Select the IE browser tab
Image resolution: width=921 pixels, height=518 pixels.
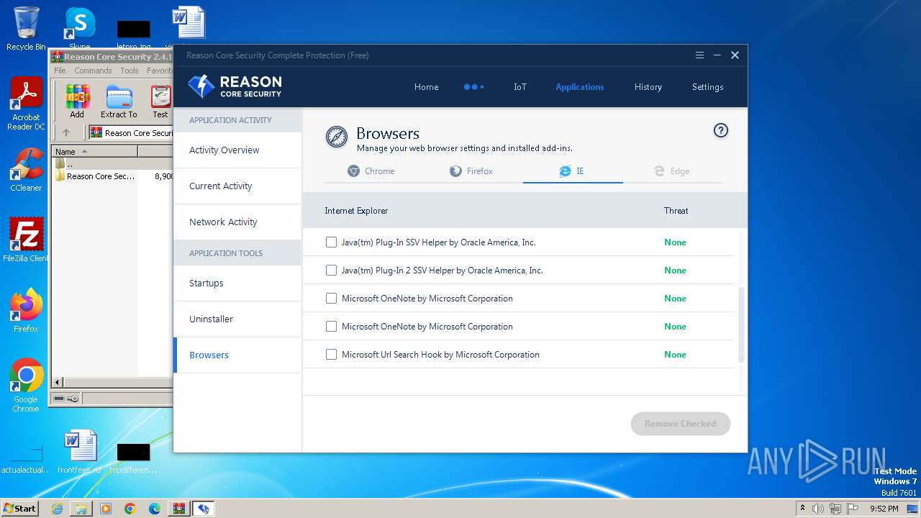tap(573, 171)
